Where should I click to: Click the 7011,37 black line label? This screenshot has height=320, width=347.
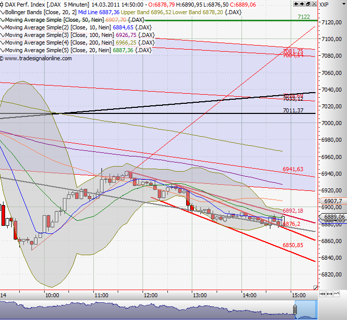click(293, 110)
